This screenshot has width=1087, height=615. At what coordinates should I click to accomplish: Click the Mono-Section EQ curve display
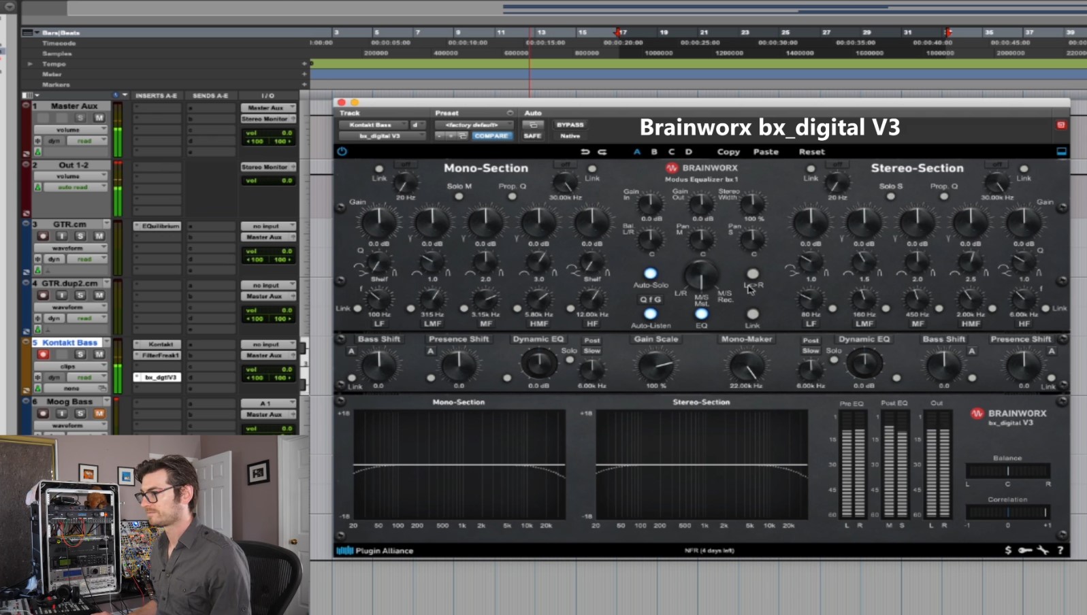pyautogui.click(x=459, y=465)
